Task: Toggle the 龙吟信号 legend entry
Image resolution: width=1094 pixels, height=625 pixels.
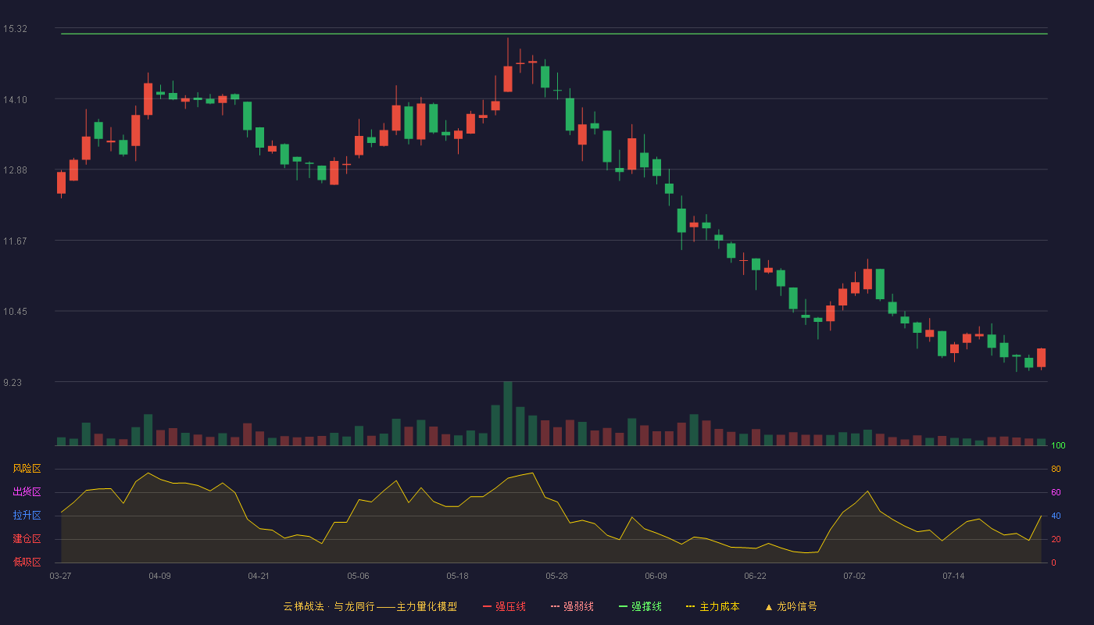Action: coord(791,606)
